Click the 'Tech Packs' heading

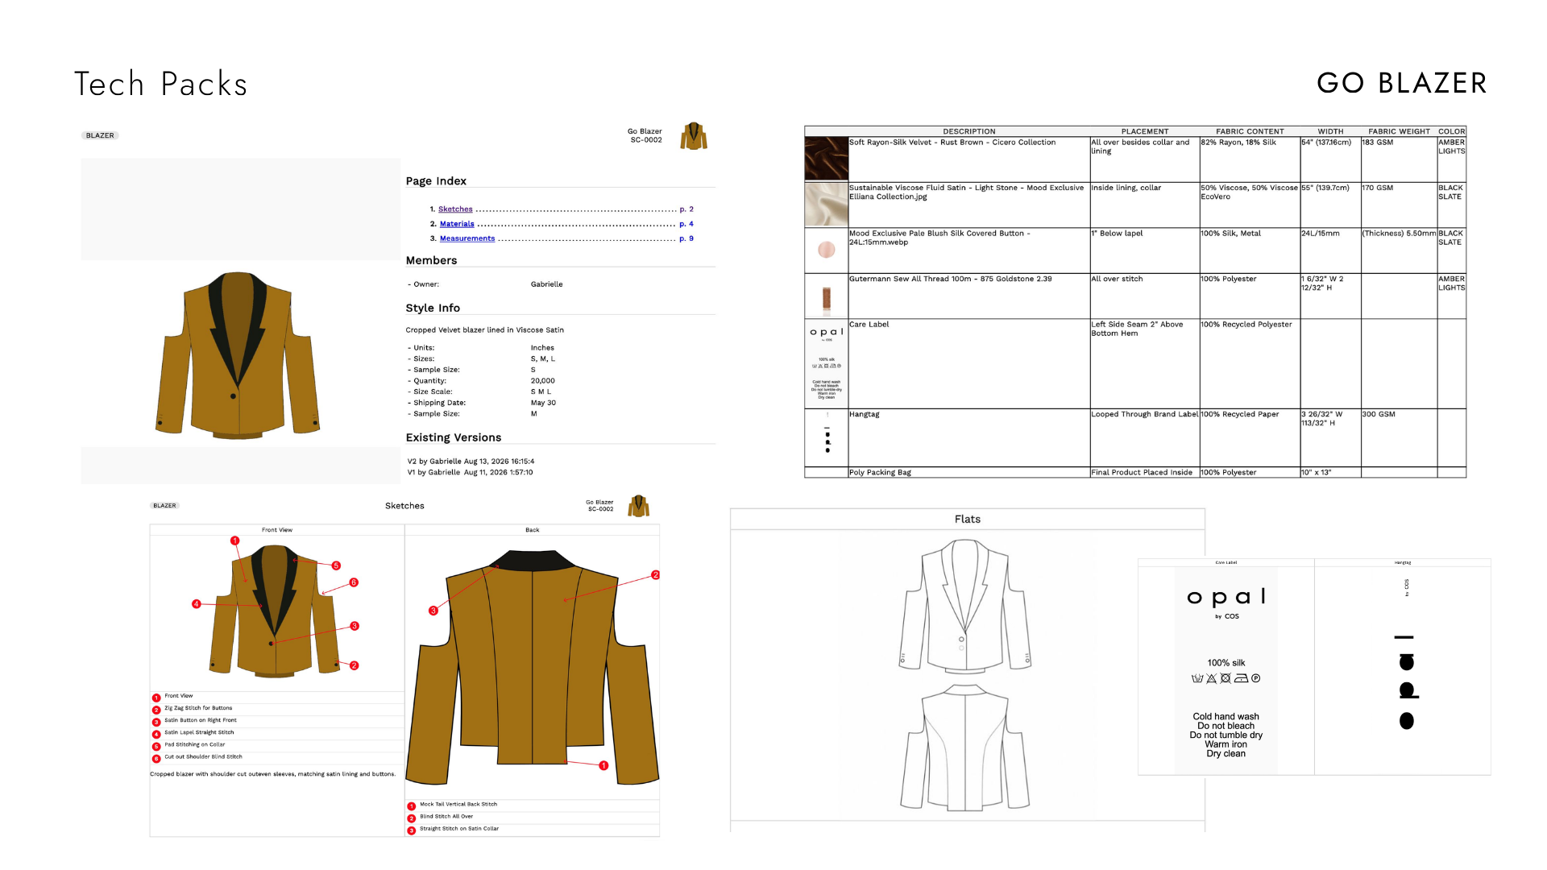[x=161, y=84]
